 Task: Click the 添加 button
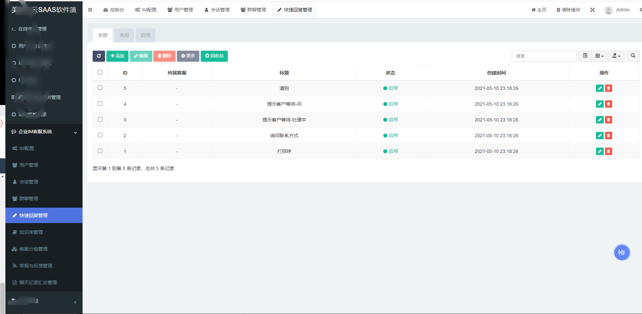click(x=117, y=56)
